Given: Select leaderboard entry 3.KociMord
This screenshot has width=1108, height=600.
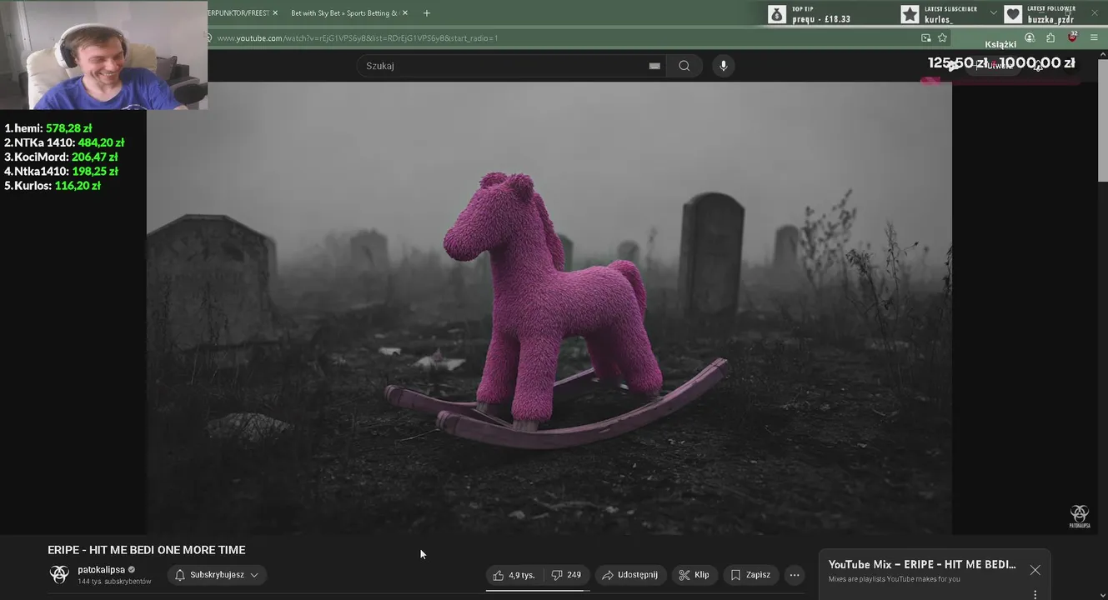Looking at the screenshot, I should [x=61, y=157].
